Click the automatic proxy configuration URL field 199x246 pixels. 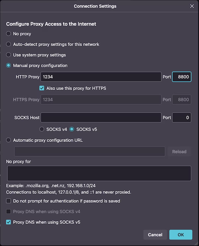pyautogui.click(x=90, y=151)
